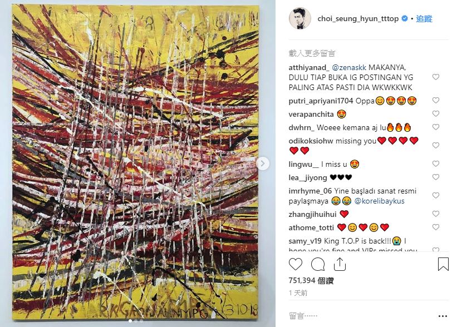This screenshot has height=327, width=452.
Task: Like the post with the heart icon
Action: 296,264
